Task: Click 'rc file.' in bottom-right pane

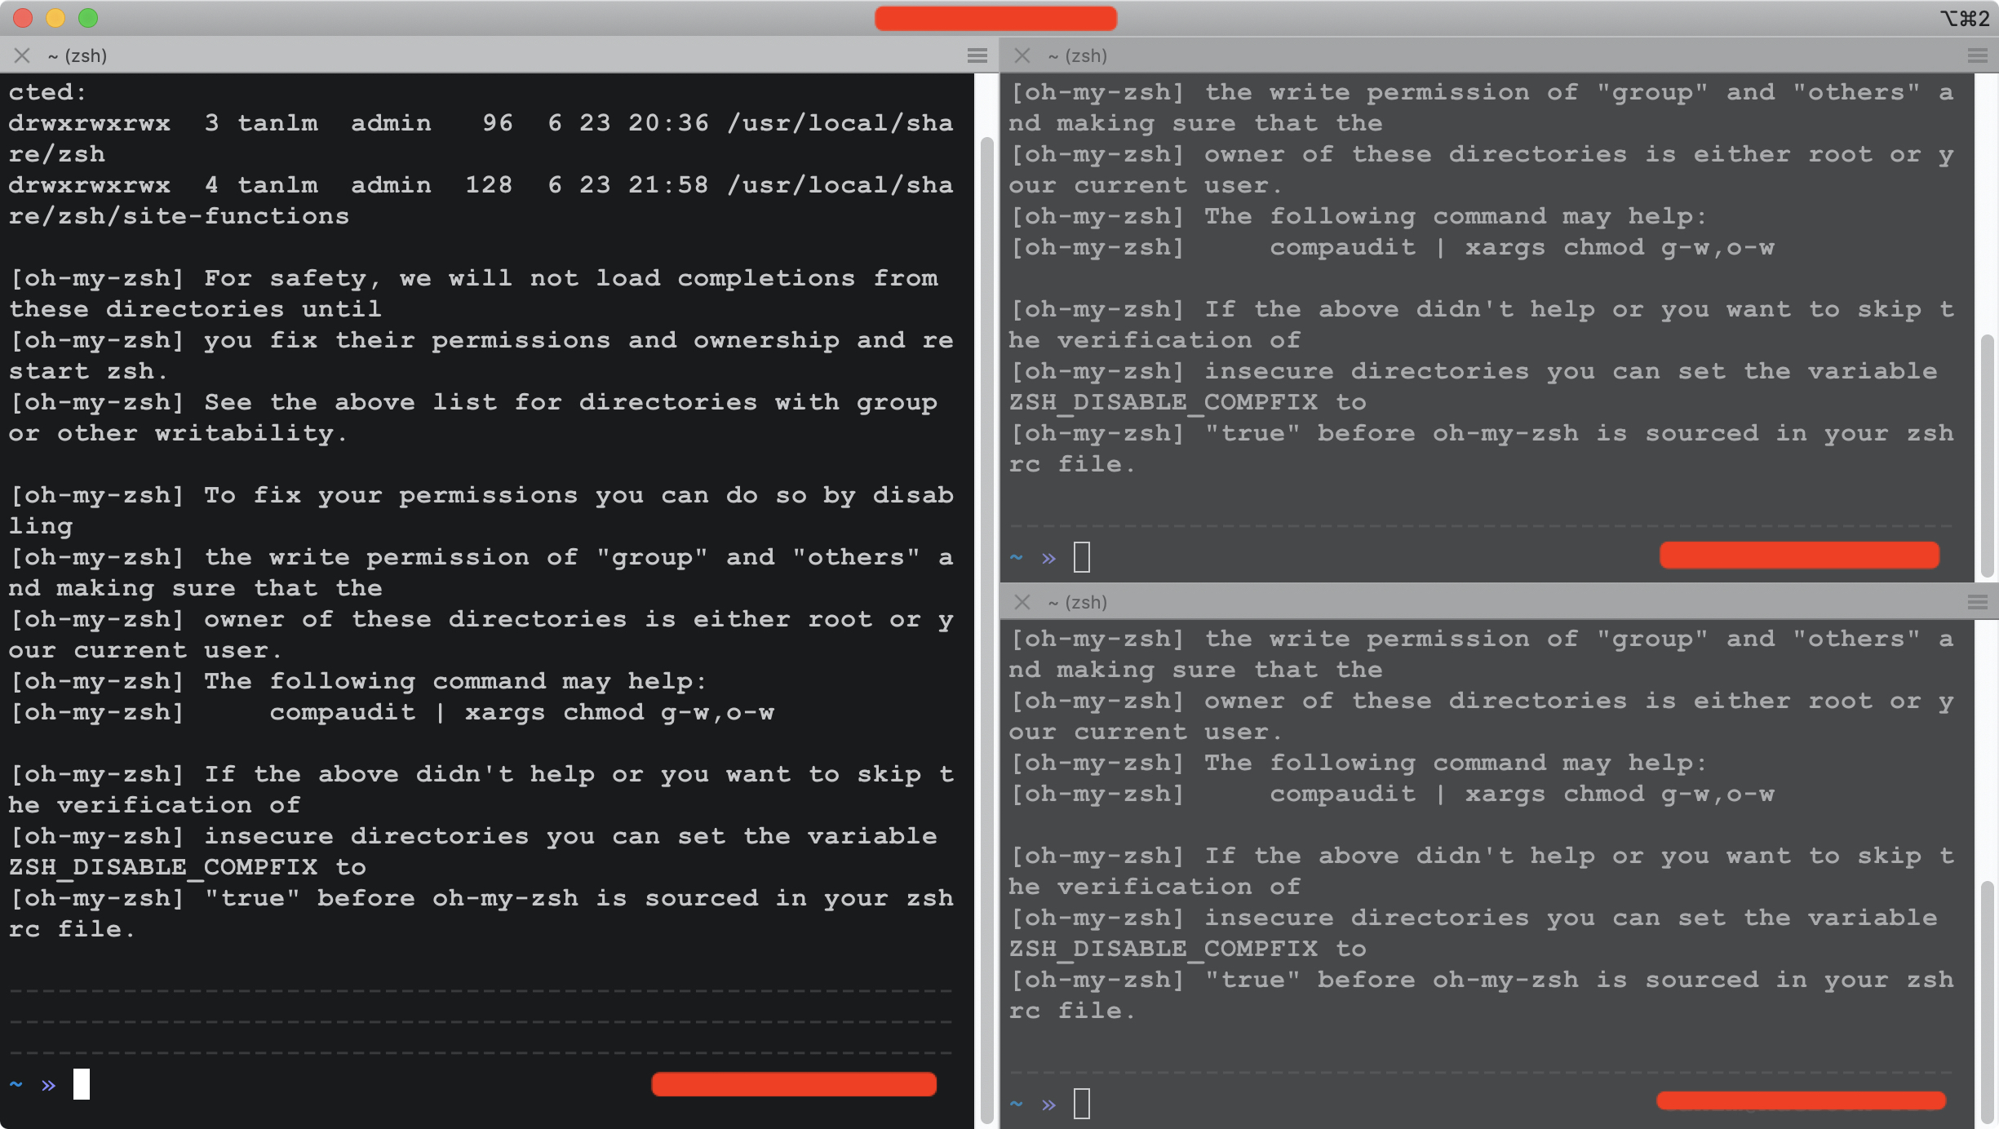Action: (x=1072, y=1011)
